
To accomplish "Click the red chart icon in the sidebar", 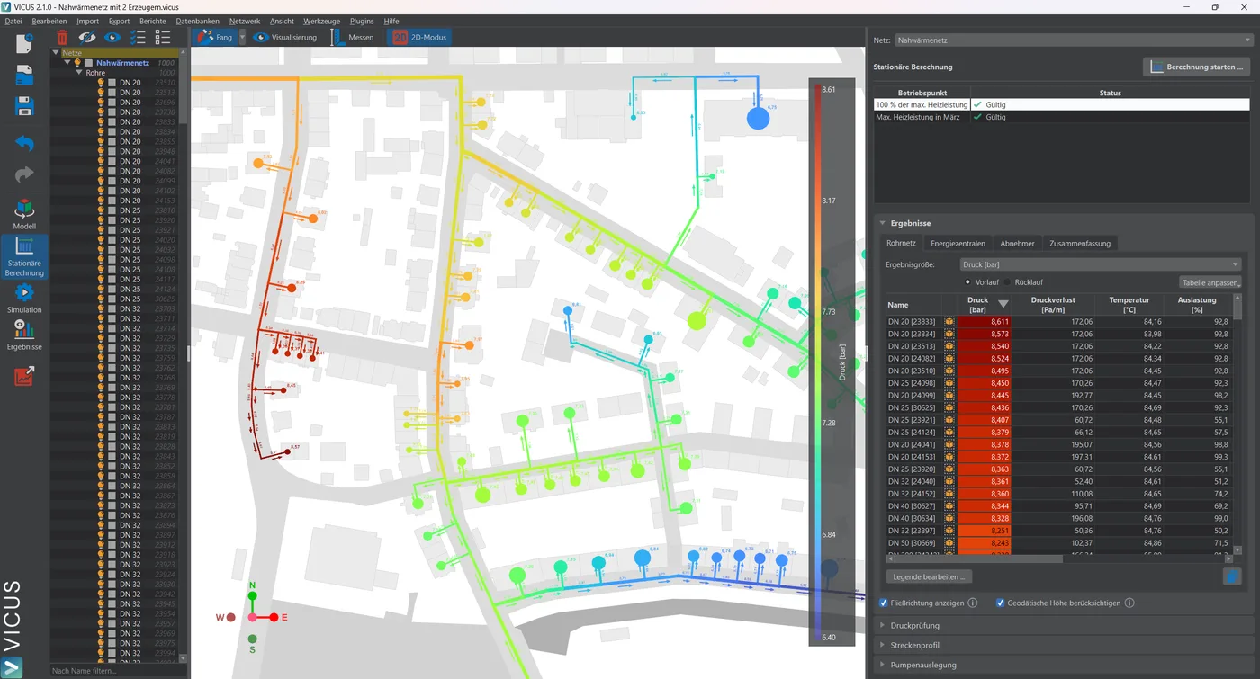I will (x=24, y=375).
